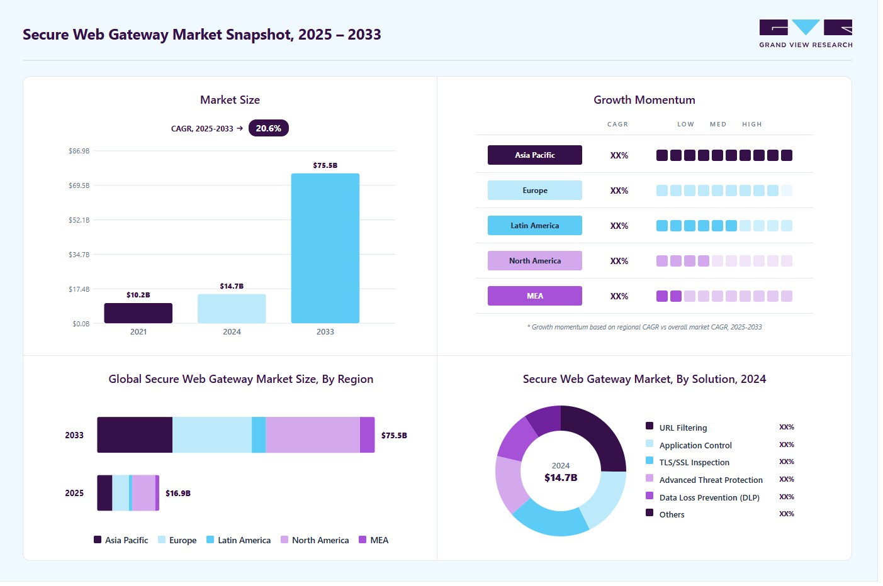
Task: Click the $75.5B label above the 2033 bar
Action: [325, 165]
